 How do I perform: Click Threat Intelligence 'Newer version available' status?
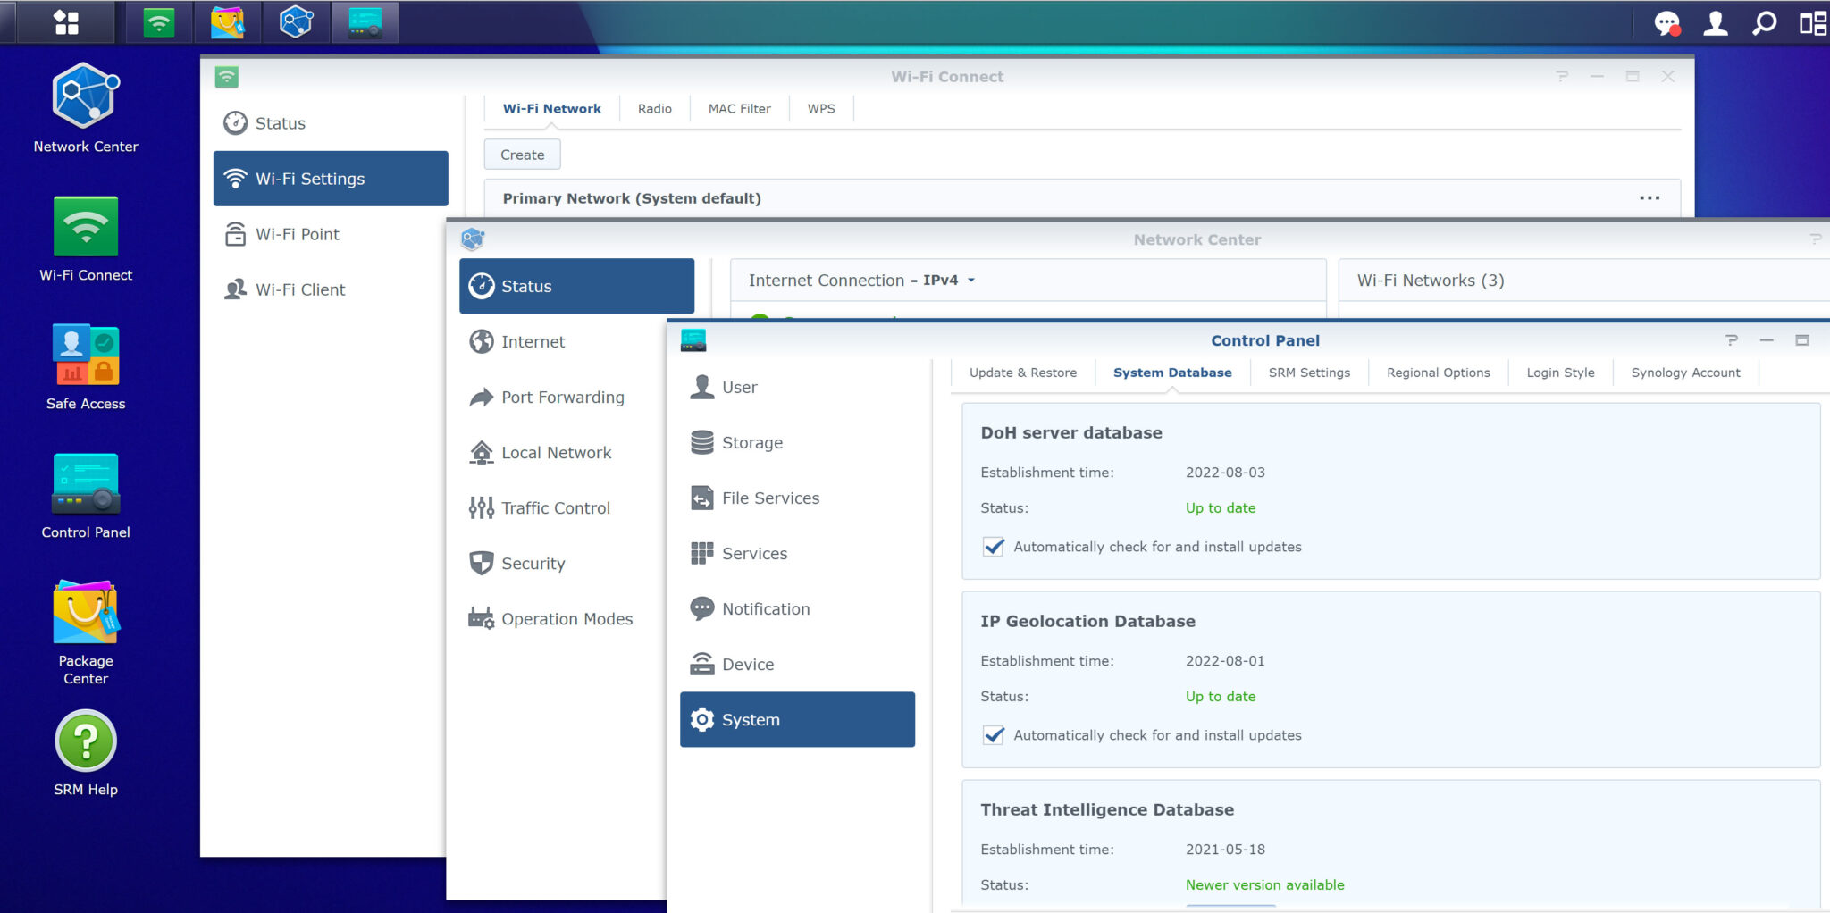coord(1264,884)
